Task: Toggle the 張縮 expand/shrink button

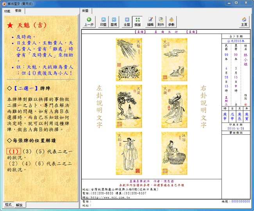Action: (138, 22)
